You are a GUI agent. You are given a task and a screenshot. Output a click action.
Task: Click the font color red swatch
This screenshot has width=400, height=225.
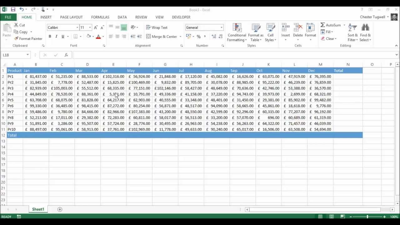pyautogui.click(x=98, y=37)
